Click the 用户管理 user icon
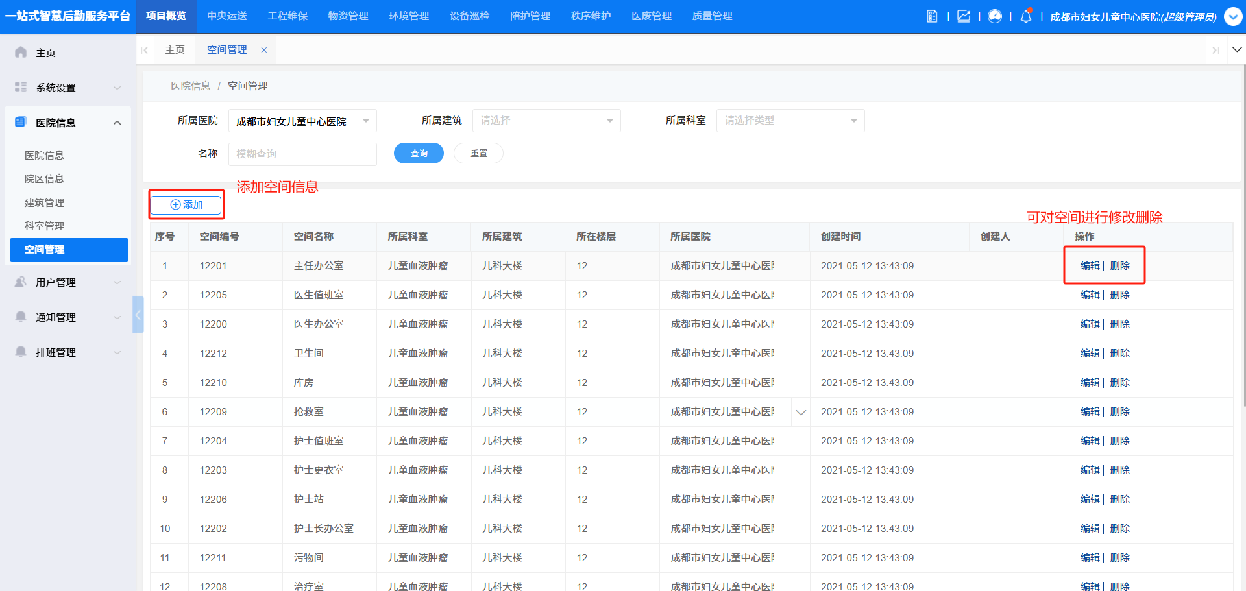This screenshot has height=591, width=1246. click(21, 282)
